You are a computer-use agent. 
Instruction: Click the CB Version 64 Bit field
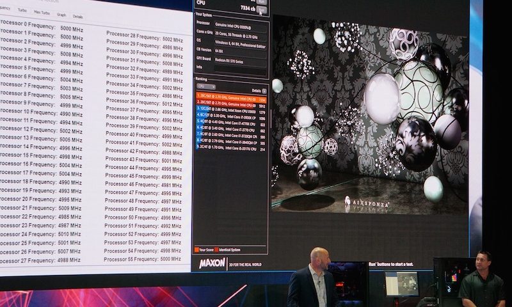[241, 52]
